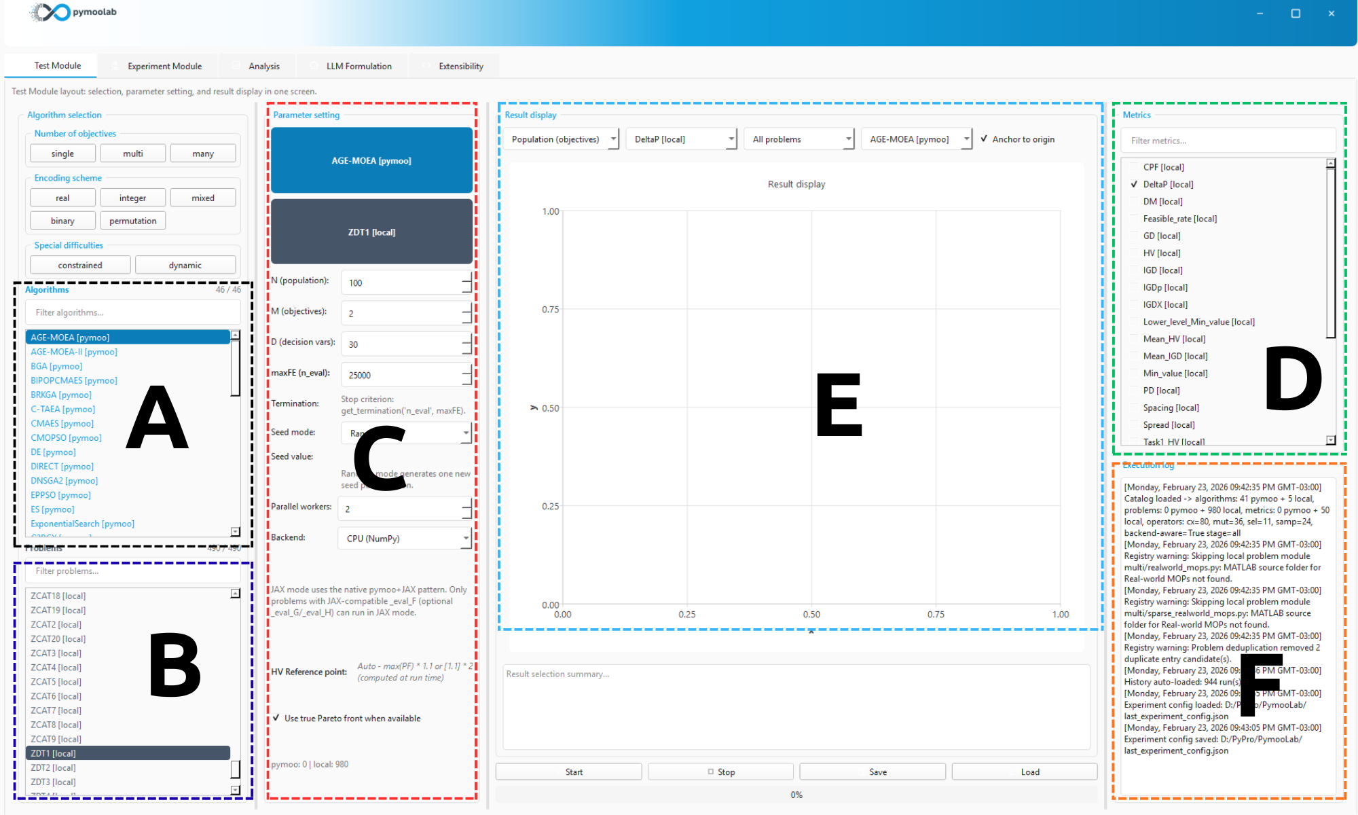Viewport: 1358px width, 815px height.
Task: Click the Stop button's square icon
Action: coord(710,772)
